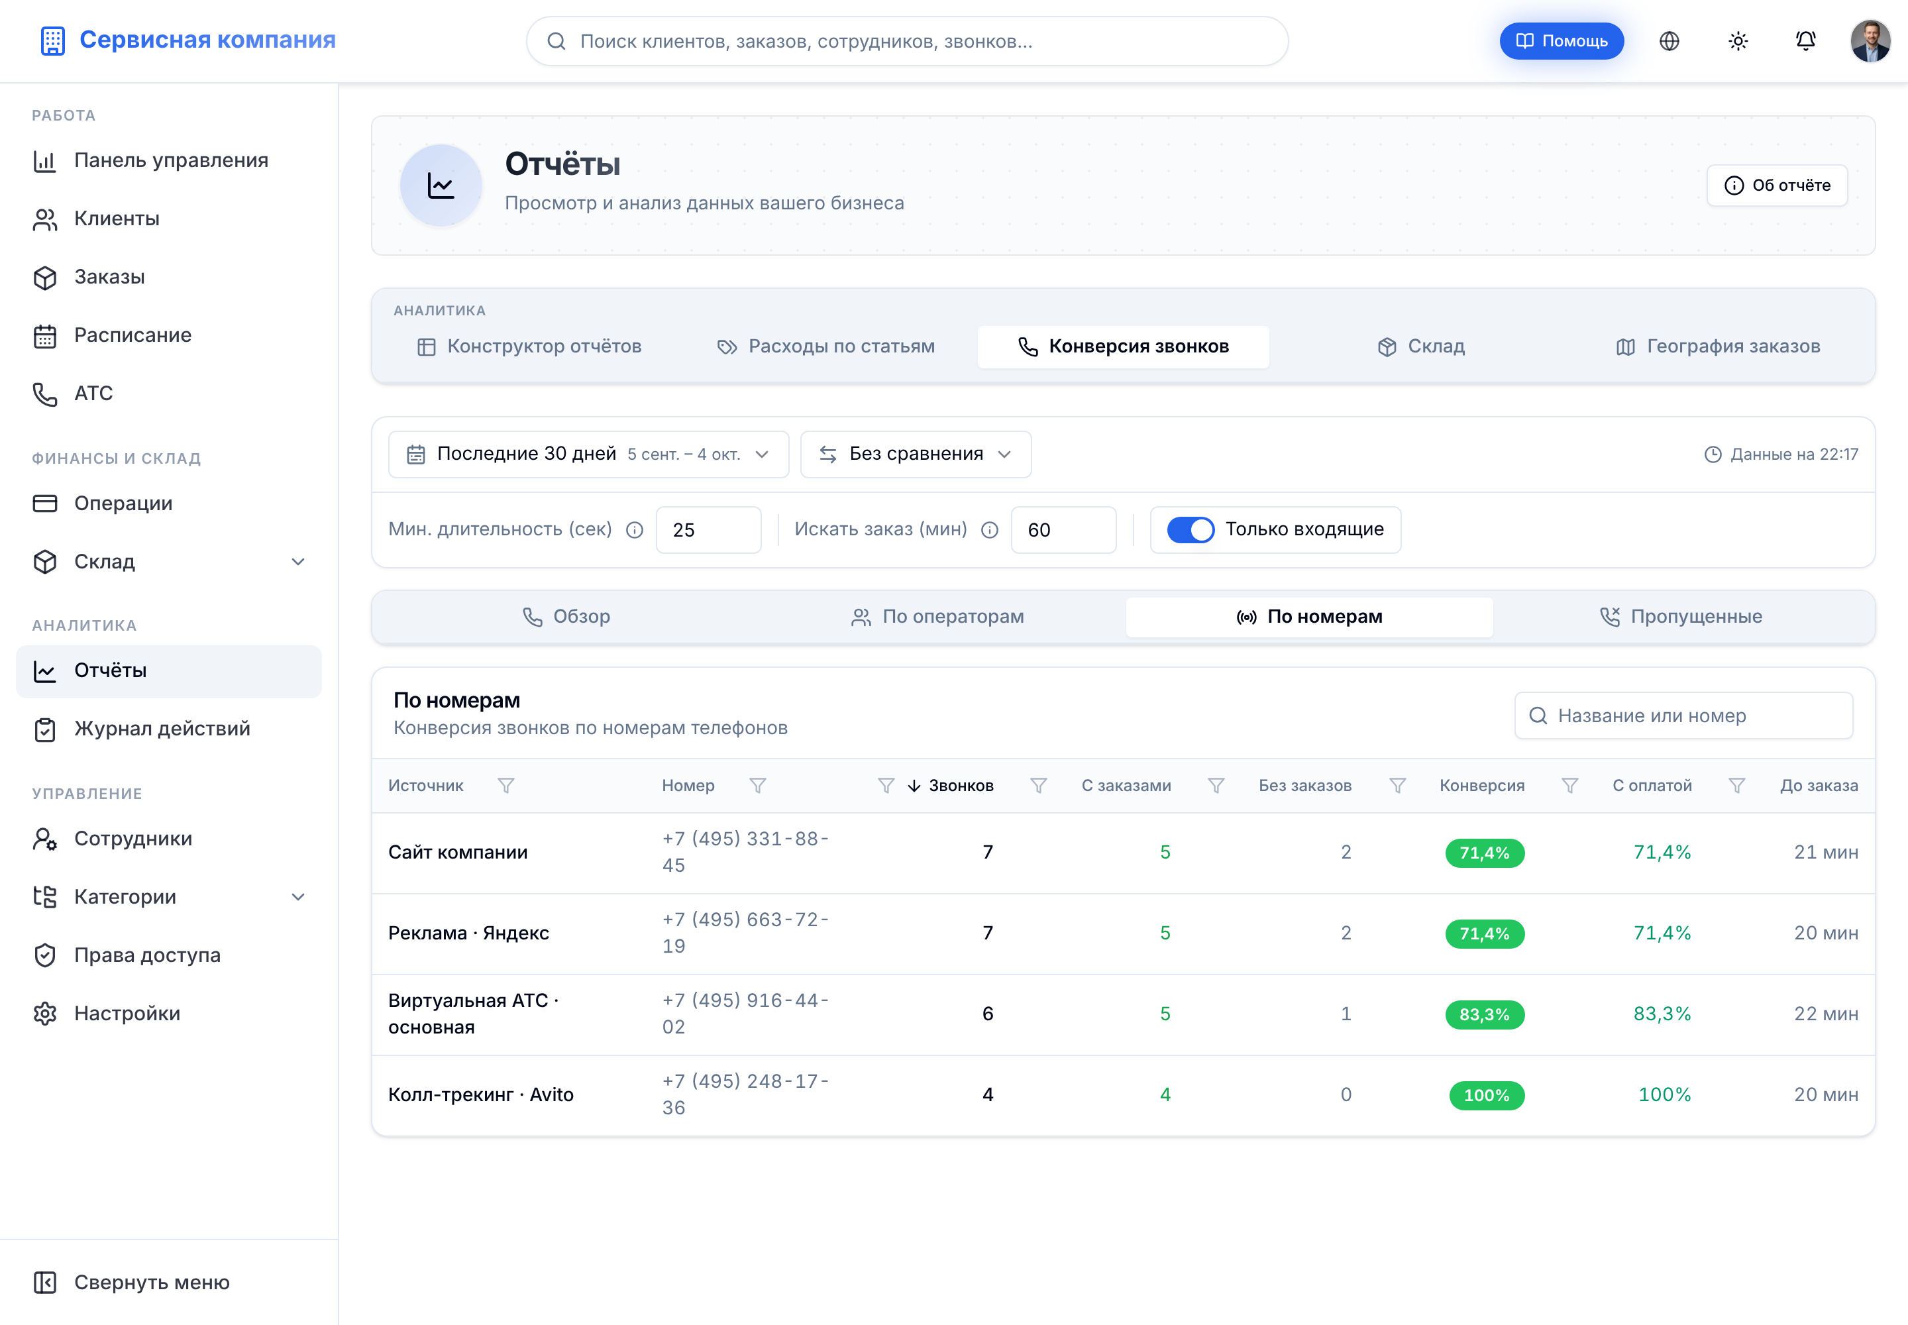Viewport: 1908px width, 1325px height.
Task: Click the language globe icon
Action: (1669, 40)
